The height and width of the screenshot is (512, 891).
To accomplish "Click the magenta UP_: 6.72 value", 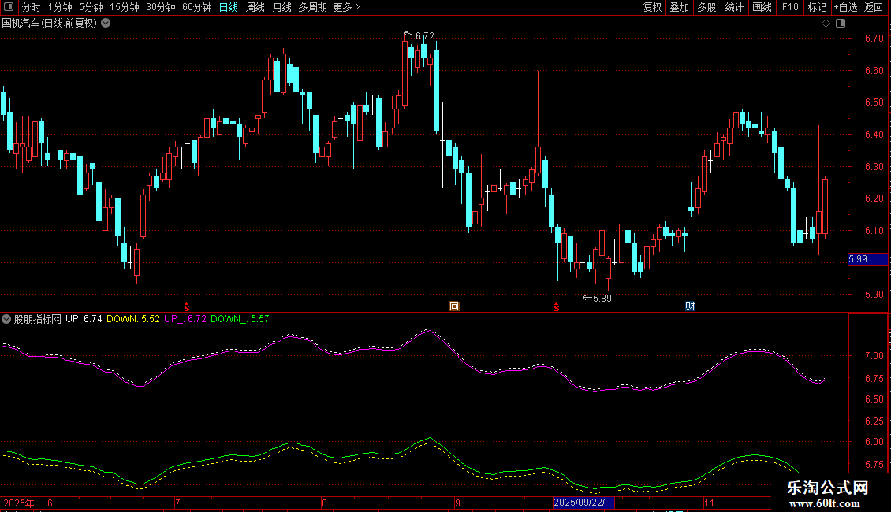I will (185, 319).
